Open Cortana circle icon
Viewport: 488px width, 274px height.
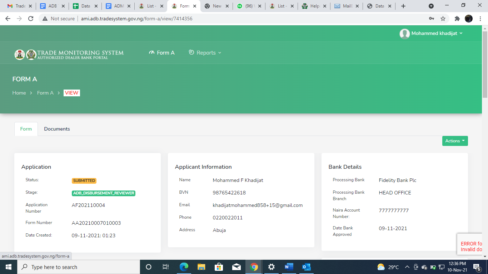tap(149, 267)
